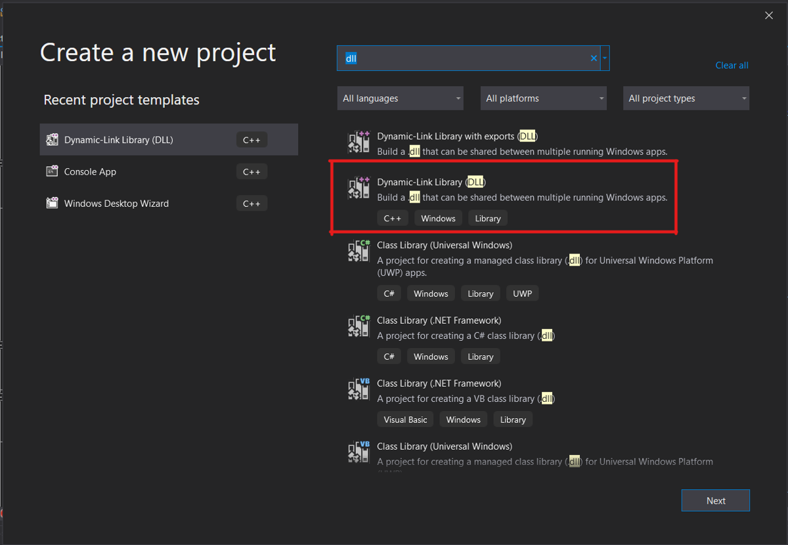Screen dimensions: 788x545
Task: Close the Create a new project dialog
Action: [x=769, y=16]
